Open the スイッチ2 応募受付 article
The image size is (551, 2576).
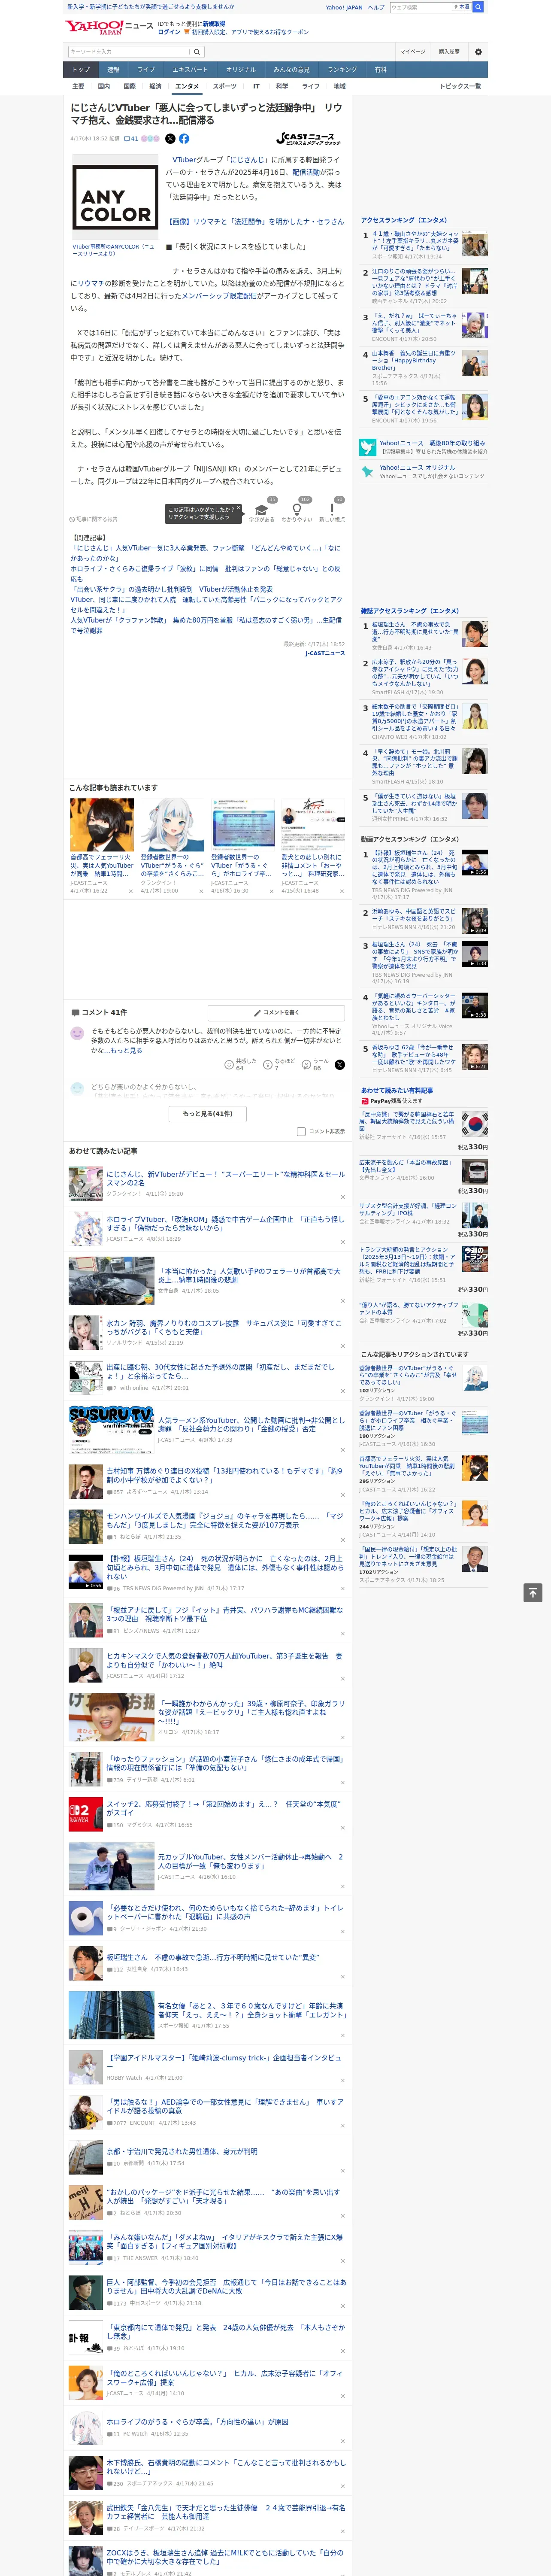tap(224, 1809)
